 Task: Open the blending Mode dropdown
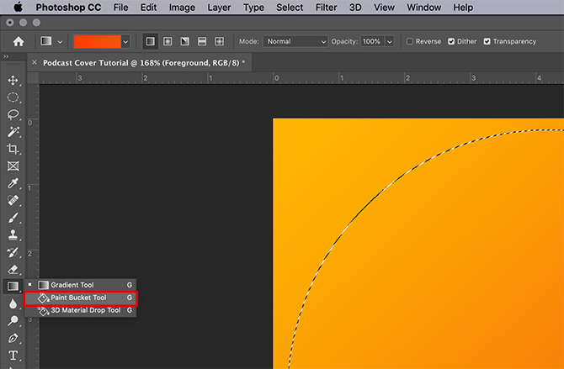click(295, 41)
